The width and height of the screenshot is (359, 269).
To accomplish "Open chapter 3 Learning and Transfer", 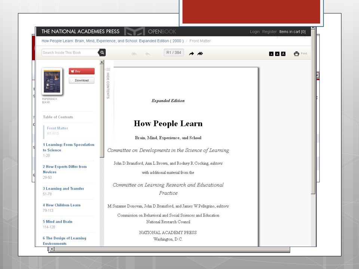I will coord(64,188).
